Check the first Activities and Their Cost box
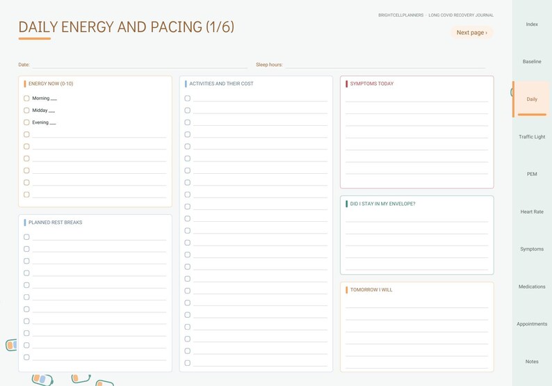 click(187, 98)
